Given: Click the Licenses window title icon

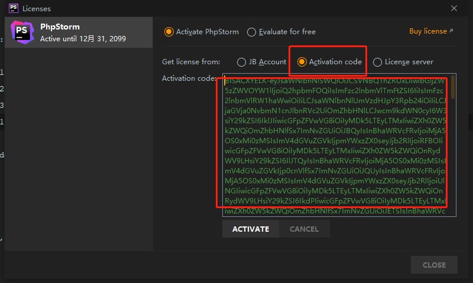Looking at the screenshot, I should pos(14,8).
